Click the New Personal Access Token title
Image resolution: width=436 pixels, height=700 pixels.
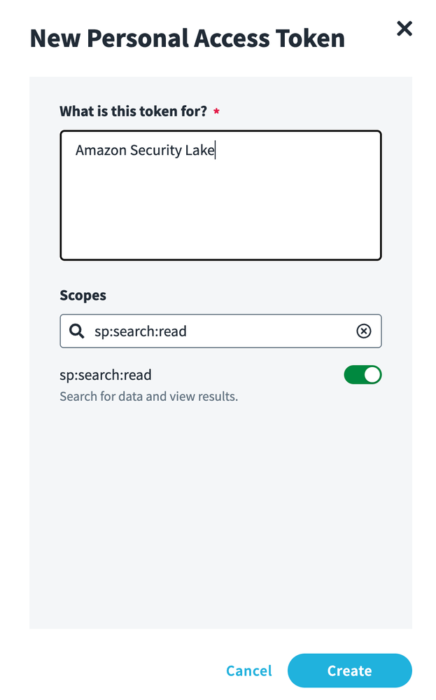[x=187, y=38]
